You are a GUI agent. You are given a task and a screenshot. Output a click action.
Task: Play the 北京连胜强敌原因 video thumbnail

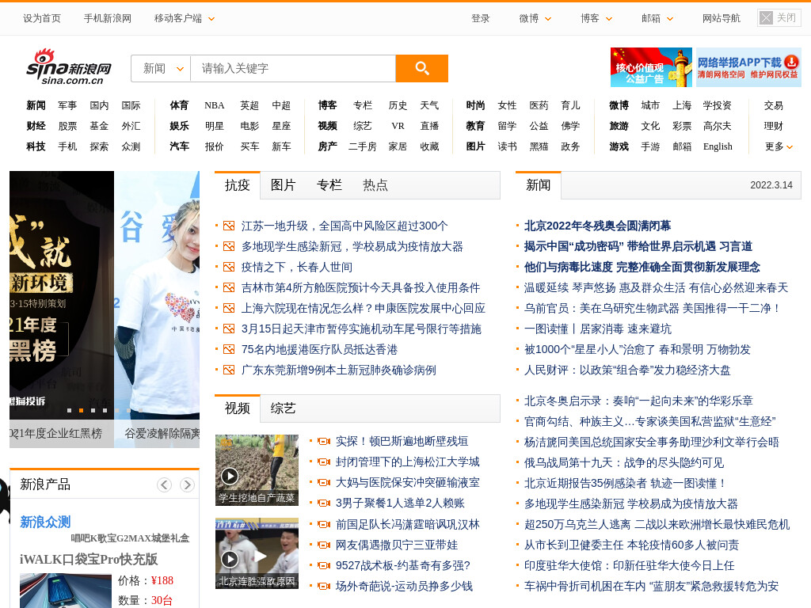click(x=257, y=553)
